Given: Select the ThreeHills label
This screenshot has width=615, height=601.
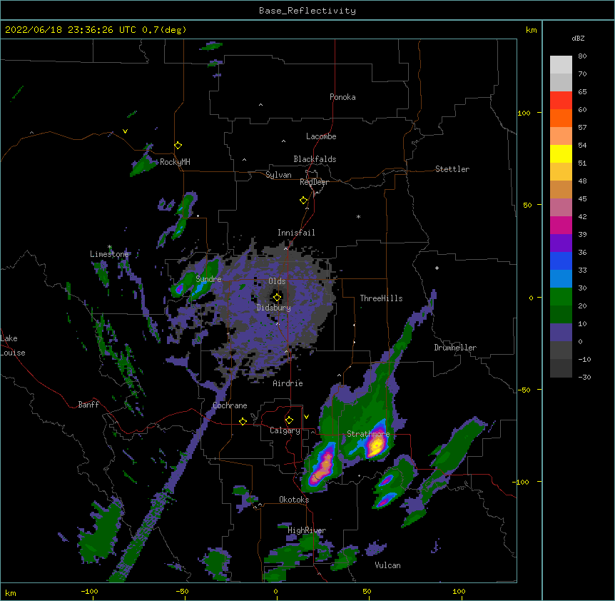Looking at the screenshot, I should pyautogui.click(x=381, y=298).
